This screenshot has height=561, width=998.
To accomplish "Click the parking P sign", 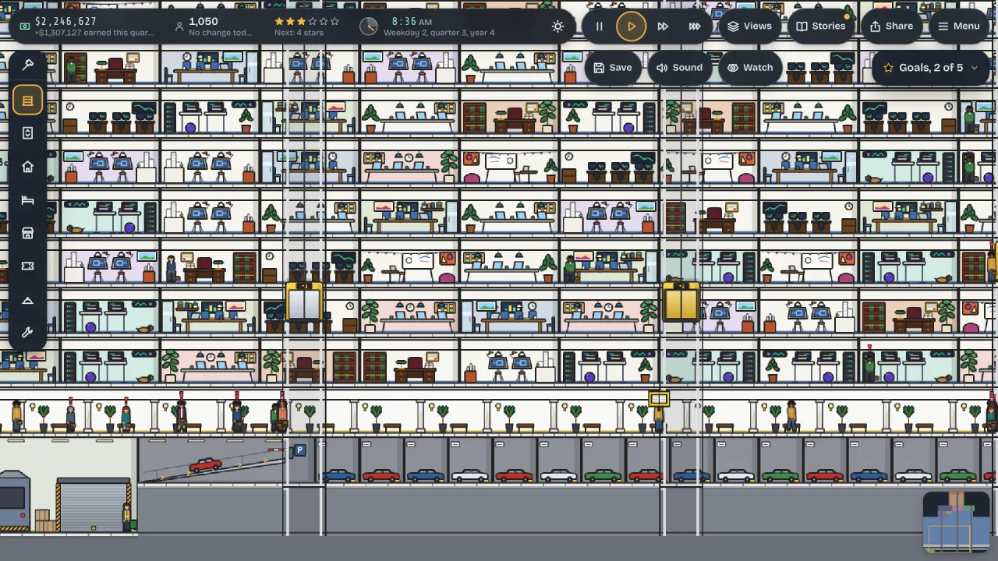I will coord(299,450).
